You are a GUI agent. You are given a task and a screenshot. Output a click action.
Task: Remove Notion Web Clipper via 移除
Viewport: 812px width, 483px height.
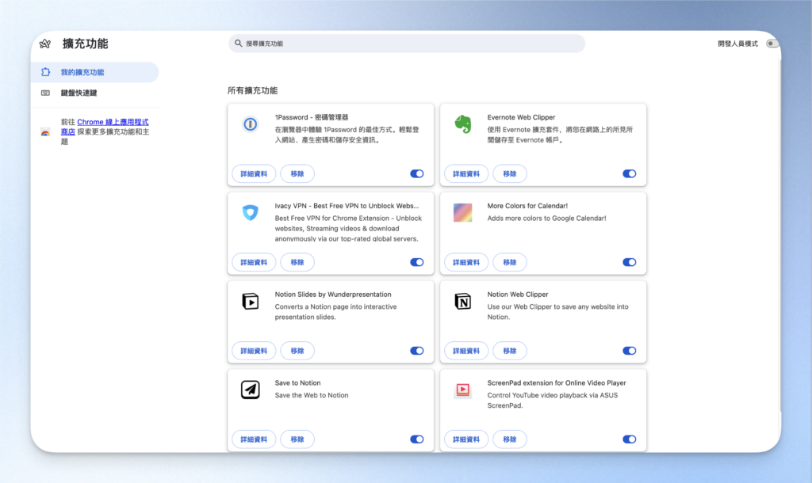[510, 351]
